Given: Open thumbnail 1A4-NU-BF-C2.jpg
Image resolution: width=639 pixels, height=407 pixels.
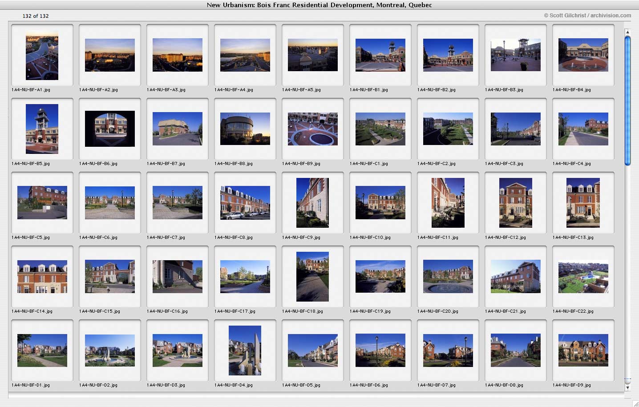Looking at the screenshot, I should 448,129.
